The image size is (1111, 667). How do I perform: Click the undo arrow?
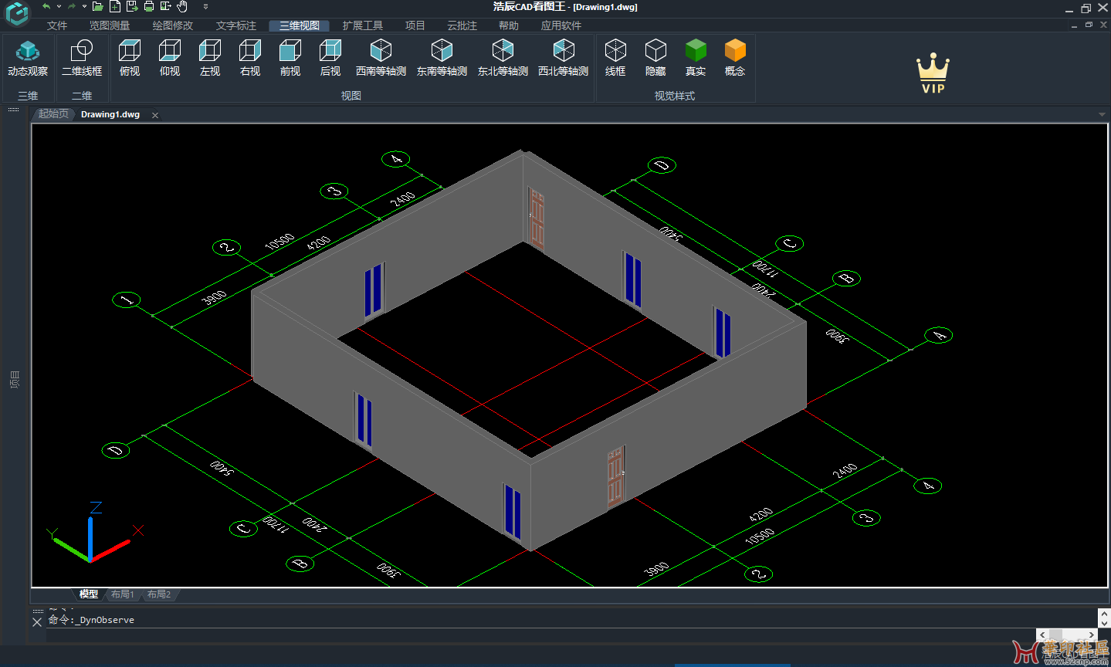[x=46, y=6]
